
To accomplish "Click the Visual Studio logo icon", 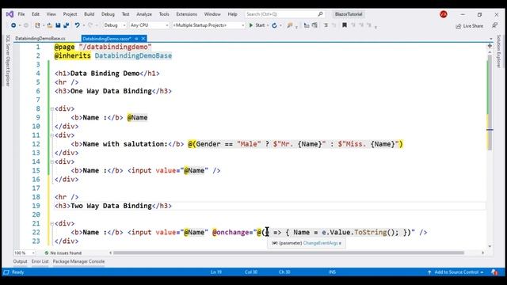I will 10,14.
